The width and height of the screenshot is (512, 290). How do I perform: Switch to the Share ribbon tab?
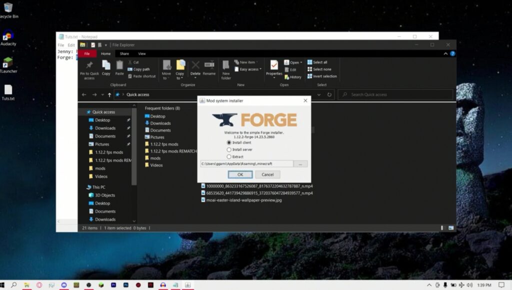coord(124,54)
